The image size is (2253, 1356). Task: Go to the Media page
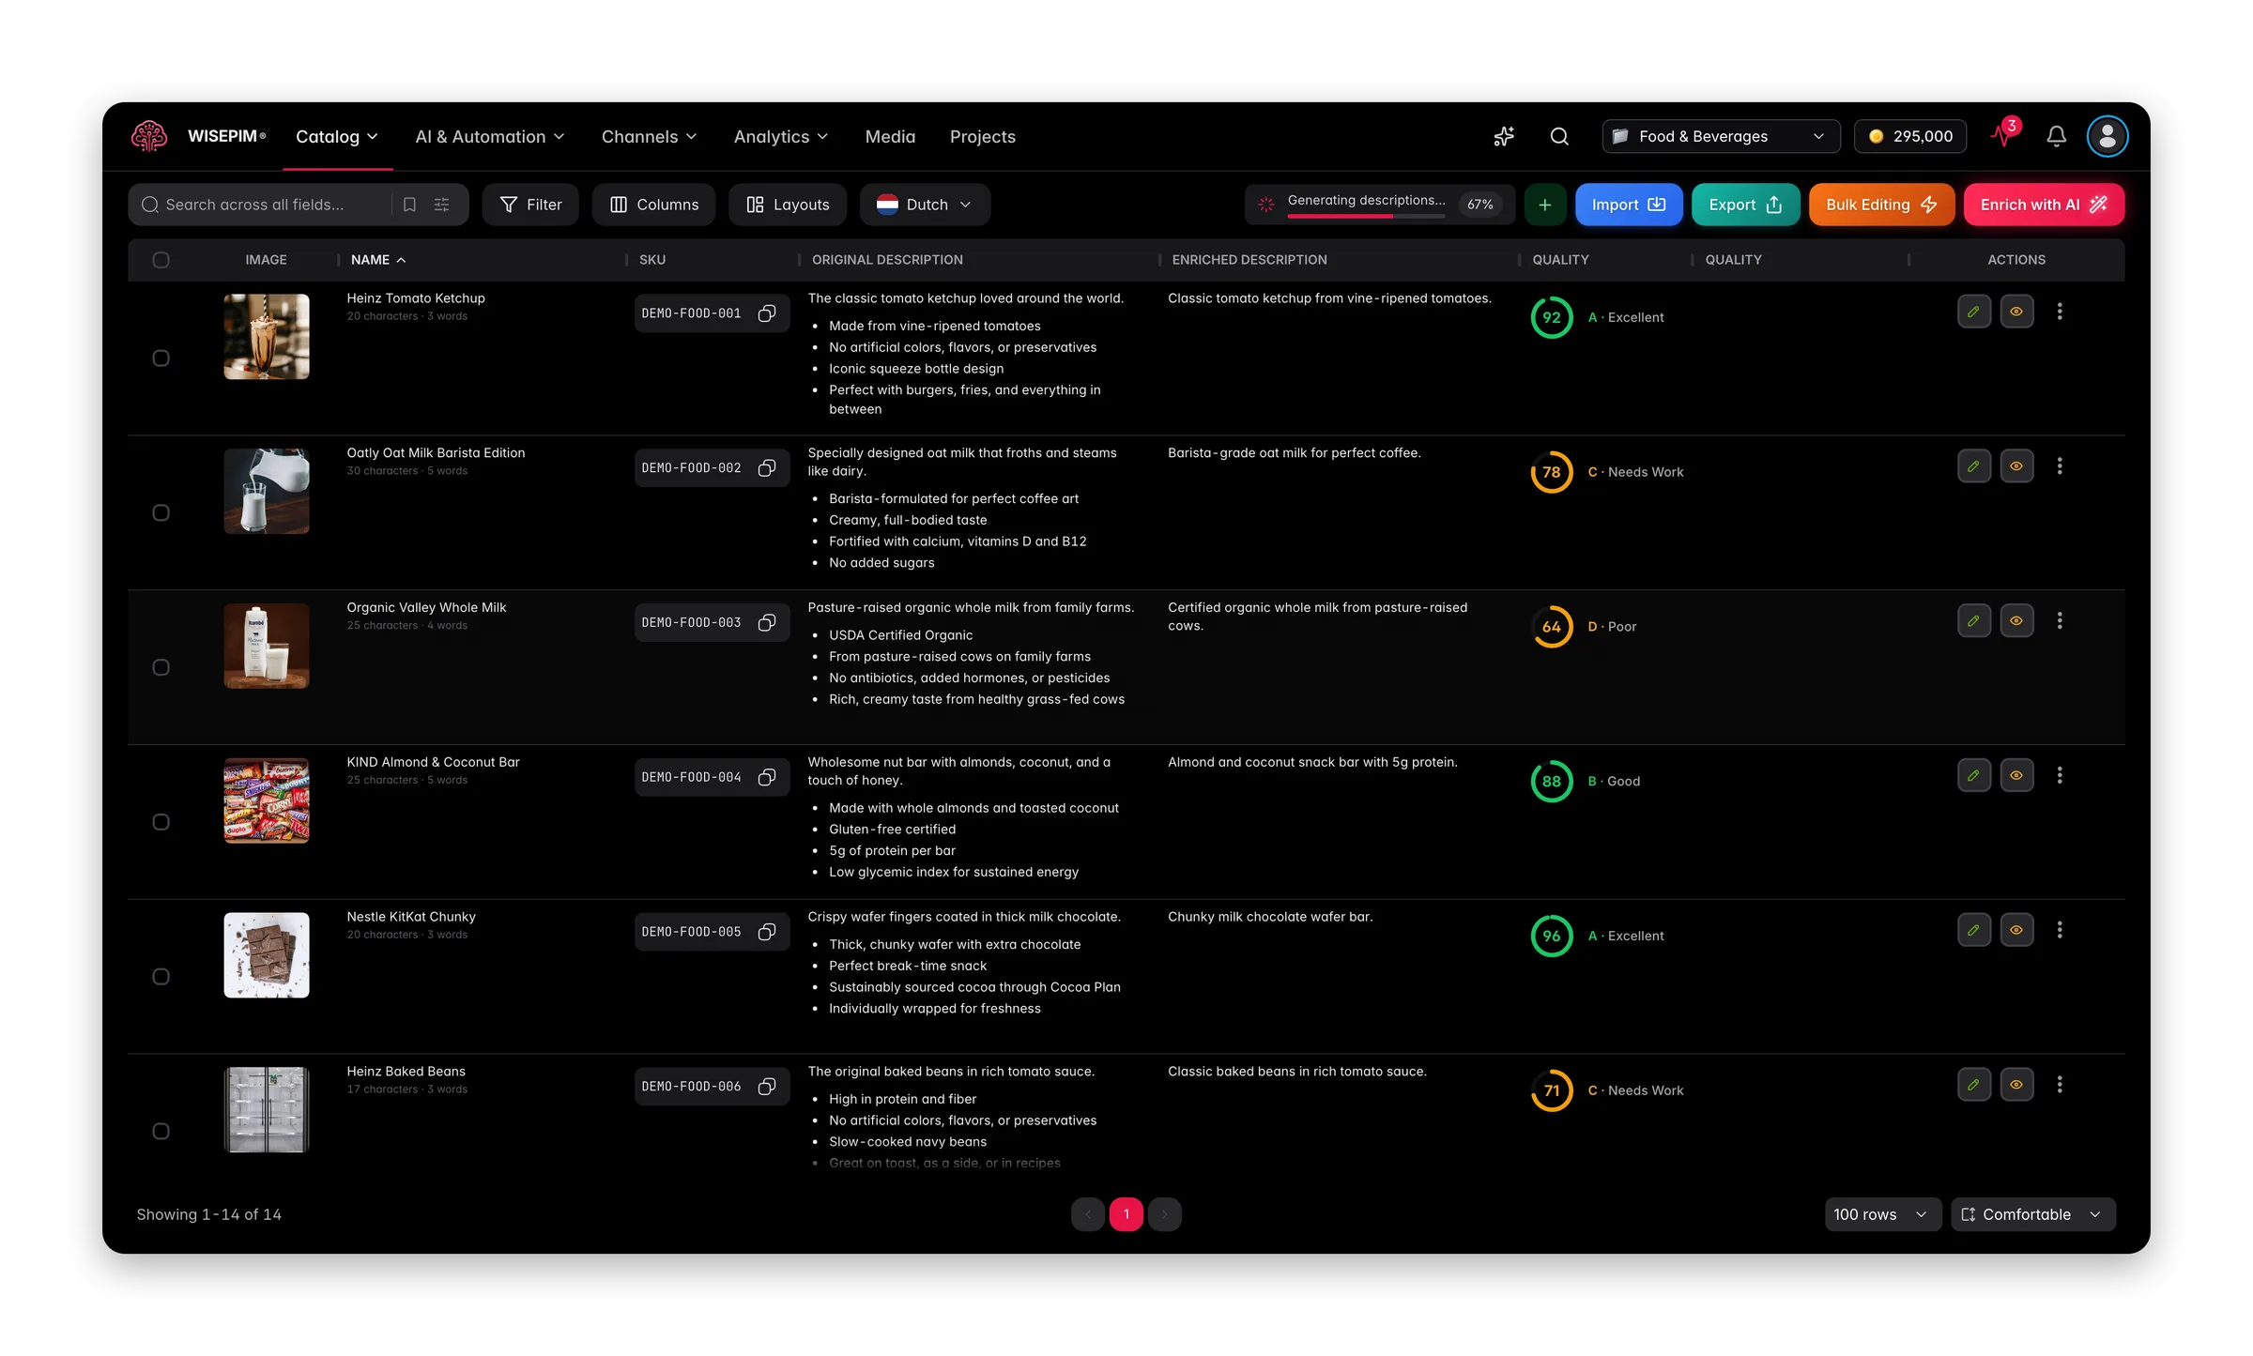tap(890, 137)
